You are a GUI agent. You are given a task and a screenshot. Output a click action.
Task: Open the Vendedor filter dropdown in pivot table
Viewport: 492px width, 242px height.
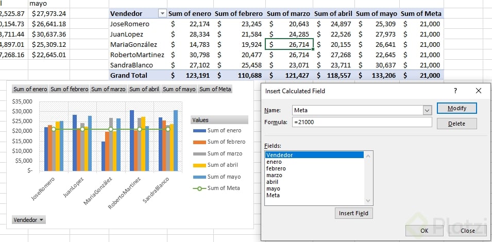[162, 14]
